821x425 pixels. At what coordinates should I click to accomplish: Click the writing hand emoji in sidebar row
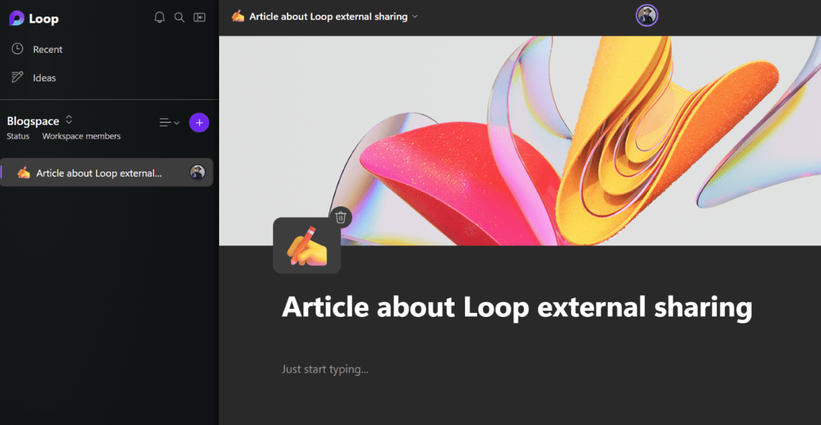tap(23, 172)
